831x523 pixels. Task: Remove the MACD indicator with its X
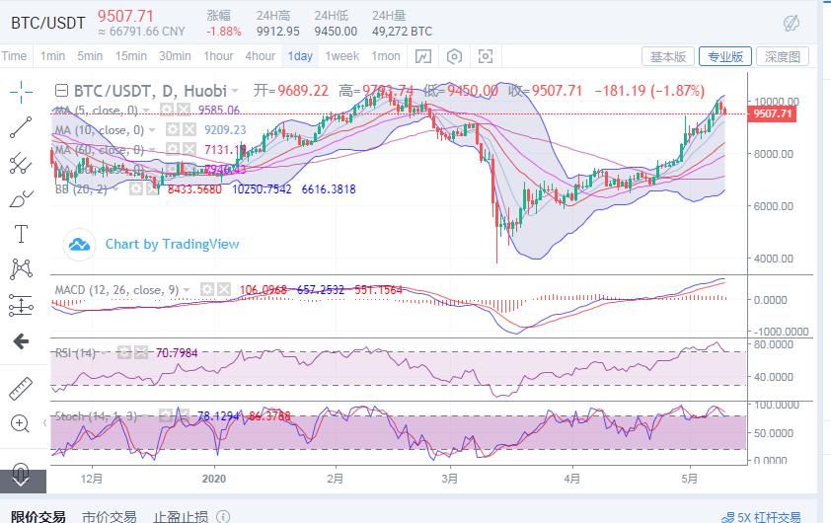pos(224,288)
